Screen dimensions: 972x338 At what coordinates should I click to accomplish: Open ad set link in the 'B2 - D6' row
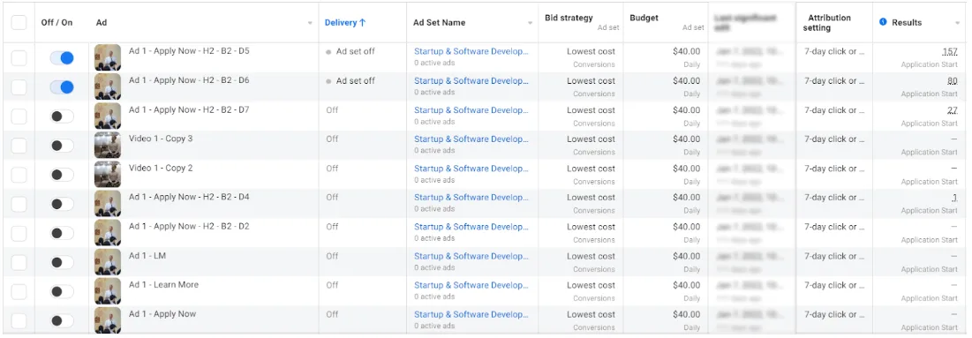point(471,80)
